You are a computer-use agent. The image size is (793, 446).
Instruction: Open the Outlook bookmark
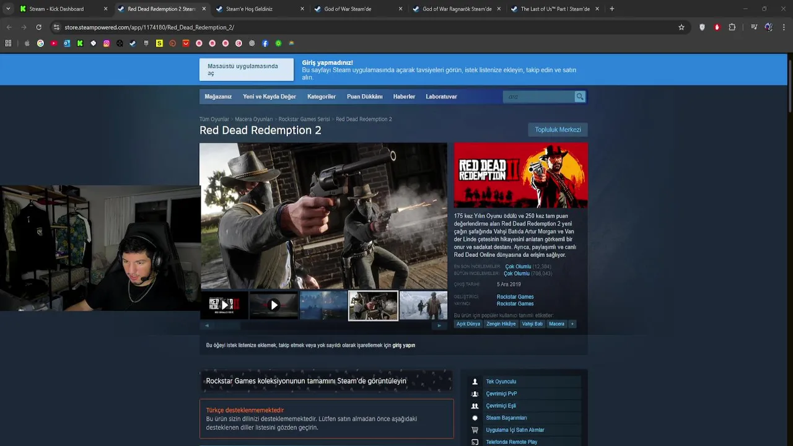pos(67,43)
